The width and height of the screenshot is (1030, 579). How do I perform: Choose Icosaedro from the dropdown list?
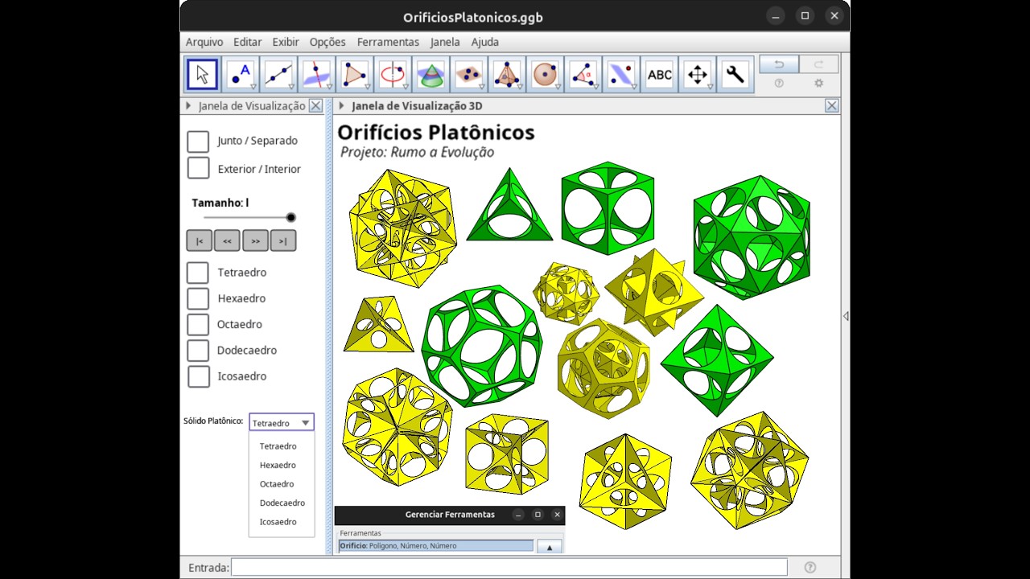tap(278, 522)
